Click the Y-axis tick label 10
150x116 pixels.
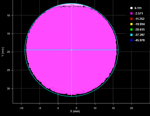(x=8, y=15)
